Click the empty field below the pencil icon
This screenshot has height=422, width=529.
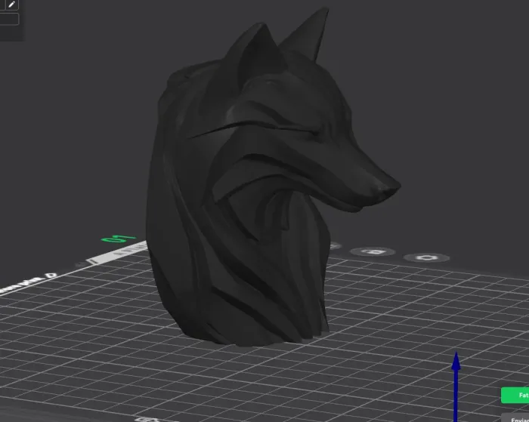click(9, 19)
